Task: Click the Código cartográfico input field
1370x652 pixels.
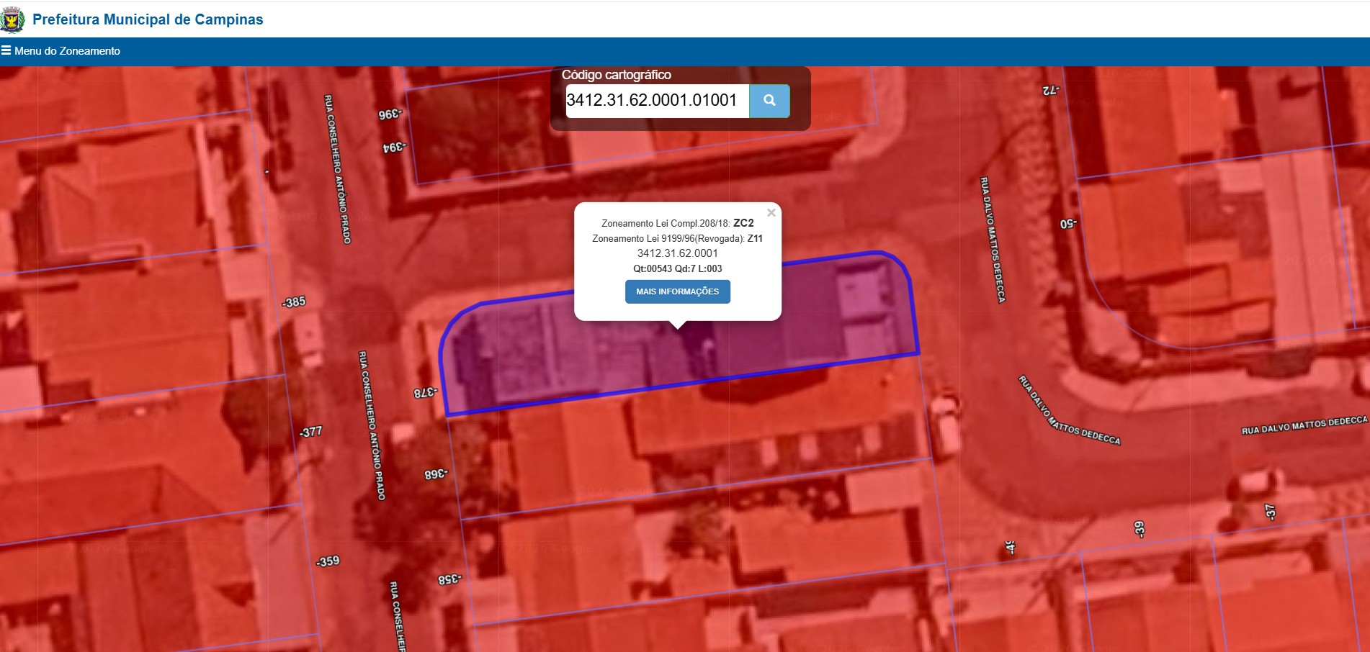Action: (x=658, y=101)
